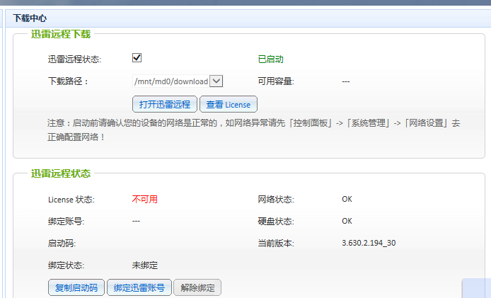Image resolution: width=491 pixels, height=298 pixels.
Task: Click the 迅雷远程状态 section heading in green
Action: tap(61, 173)
